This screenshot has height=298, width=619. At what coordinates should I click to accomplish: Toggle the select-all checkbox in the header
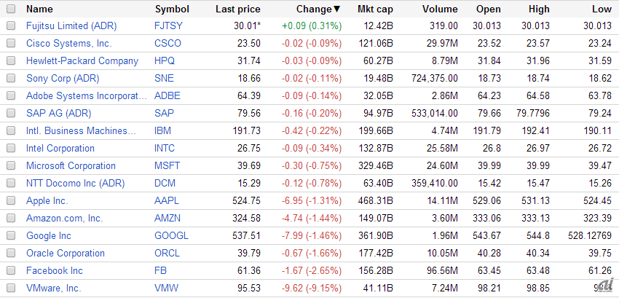[x=10, y=9]
